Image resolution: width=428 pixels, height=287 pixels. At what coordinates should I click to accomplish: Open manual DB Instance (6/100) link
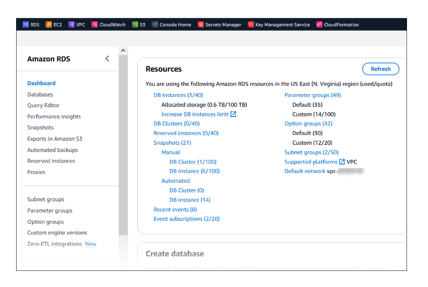pos(194,171)
